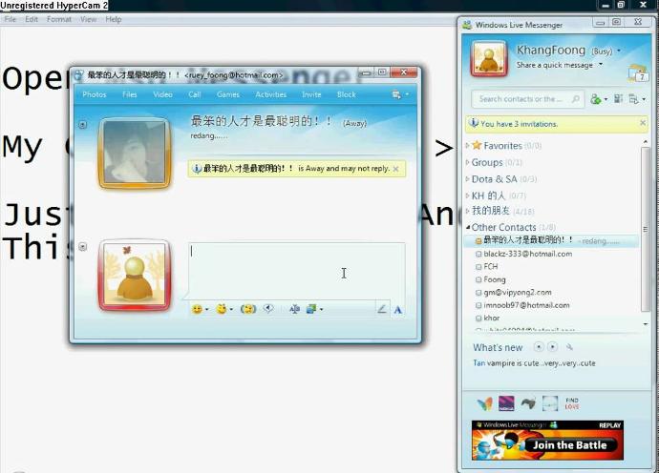Open the Notepad Format menu
The width and height of the screenshot is (659, 473).
[59, 19]
